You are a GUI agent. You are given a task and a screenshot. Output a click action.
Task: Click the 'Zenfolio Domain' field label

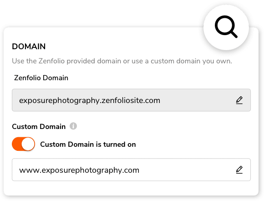point(41,78)
